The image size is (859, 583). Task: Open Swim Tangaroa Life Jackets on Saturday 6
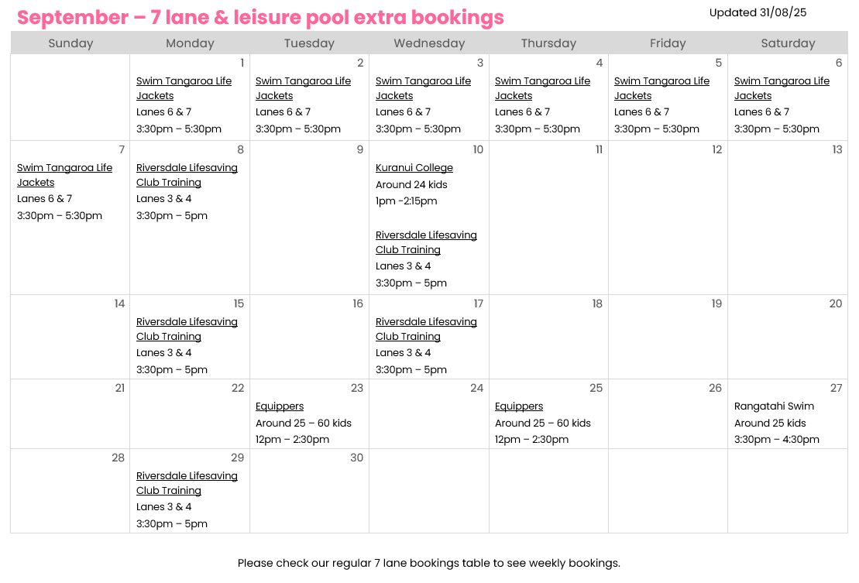782,88
